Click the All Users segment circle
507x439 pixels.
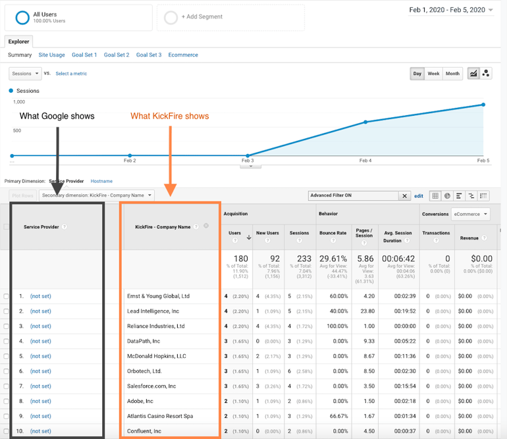tap(22, 18)
